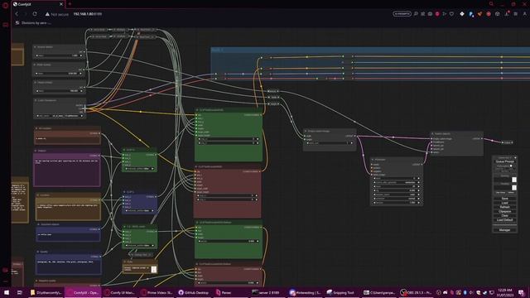The height and width of the screenshot is (298, 530).
Task: Switch to GitHub Desktop on the taskbar
Action: click(x=195, y=292)
